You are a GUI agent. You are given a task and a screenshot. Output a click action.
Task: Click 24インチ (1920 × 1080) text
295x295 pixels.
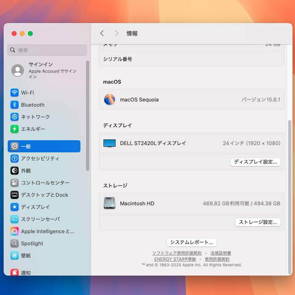coord(251,143)
